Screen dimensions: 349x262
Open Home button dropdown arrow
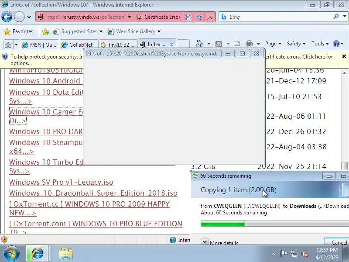pyautogui.click(x=209, y=44)
